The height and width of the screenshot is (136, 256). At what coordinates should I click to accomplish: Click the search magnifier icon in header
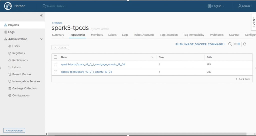click(44, 6)
